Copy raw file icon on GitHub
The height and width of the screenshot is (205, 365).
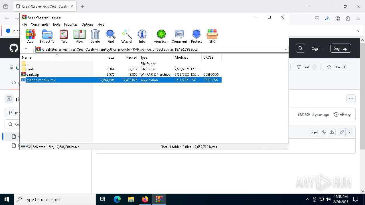click(324, 132)
